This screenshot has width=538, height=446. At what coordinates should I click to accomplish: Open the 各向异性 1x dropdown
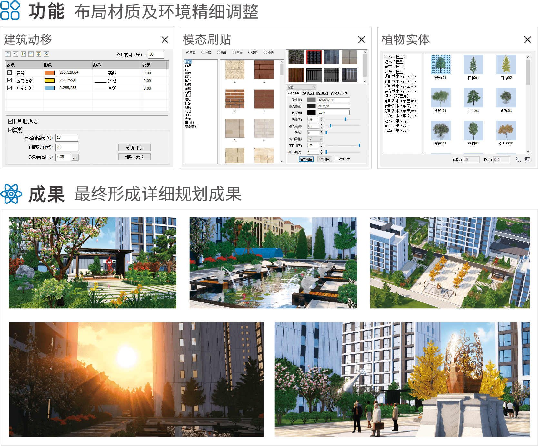315,139
